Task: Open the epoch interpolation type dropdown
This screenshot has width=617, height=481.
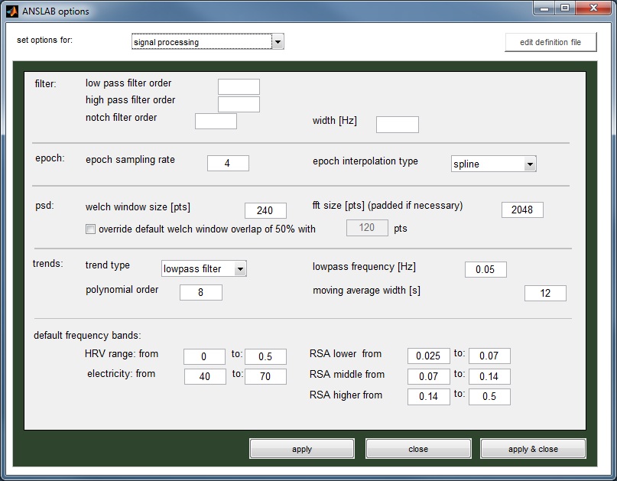Action: pyautogui.click(x=493, y=164)
